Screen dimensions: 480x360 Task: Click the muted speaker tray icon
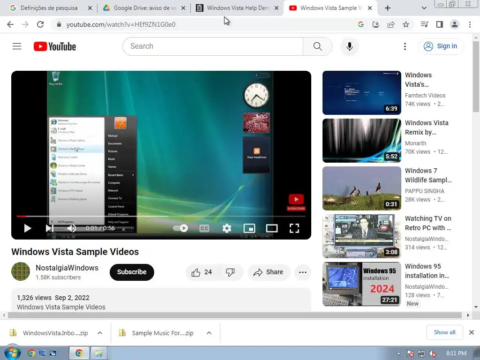click(433, 353)
